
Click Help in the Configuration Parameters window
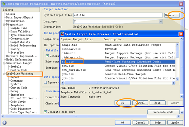pos(158,123)
